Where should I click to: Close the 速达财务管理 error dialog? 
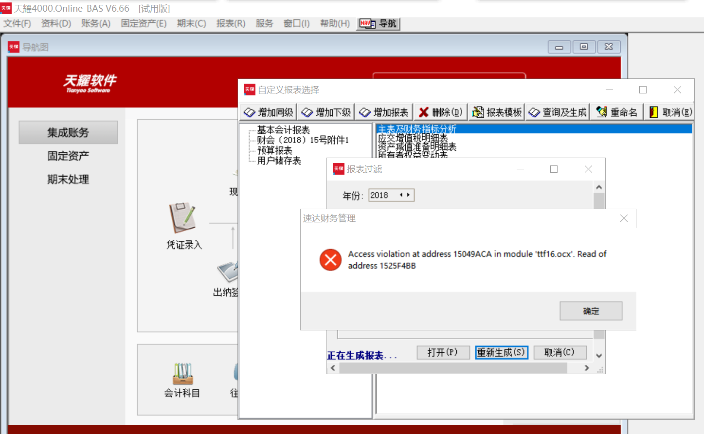624,218
